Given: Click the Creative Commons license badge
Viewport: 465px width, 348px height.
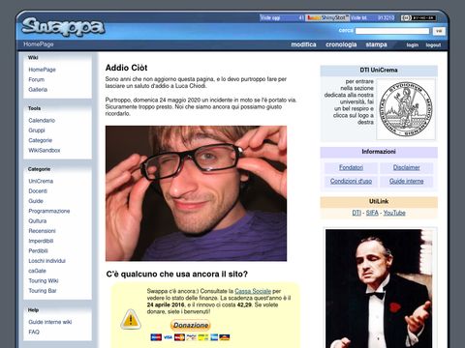Looking at the screenshot, I should [418, 17].
